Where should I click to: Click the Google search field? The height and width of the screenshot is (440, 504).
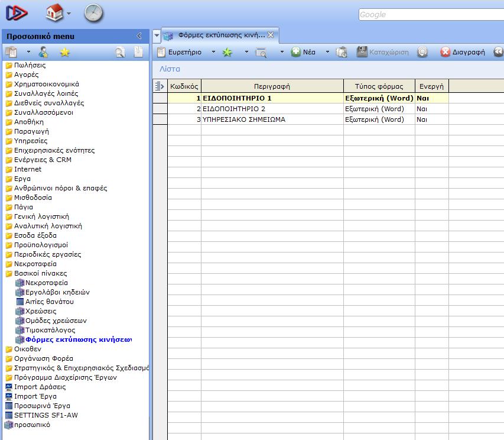click(431, 14)
